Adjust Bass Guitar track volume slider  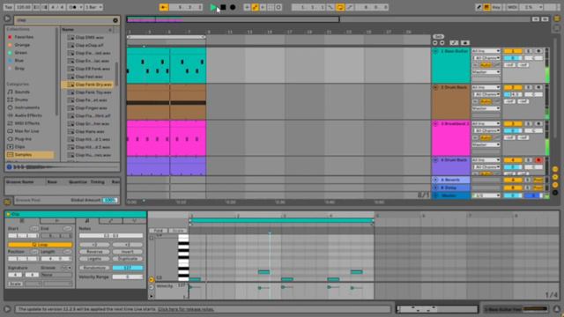[513, 58]
